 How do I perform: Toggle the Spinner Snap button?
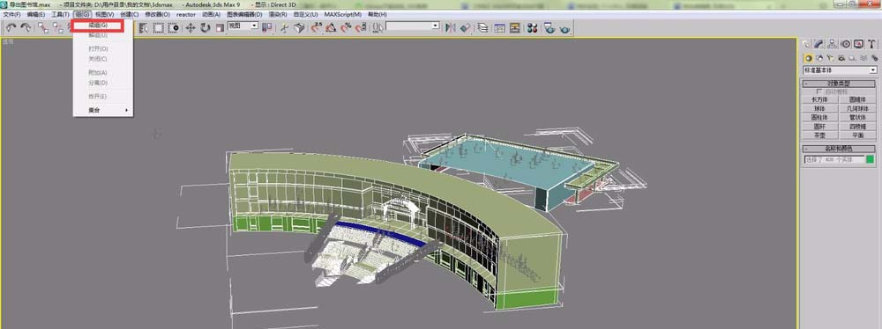[x=361, y=27]
